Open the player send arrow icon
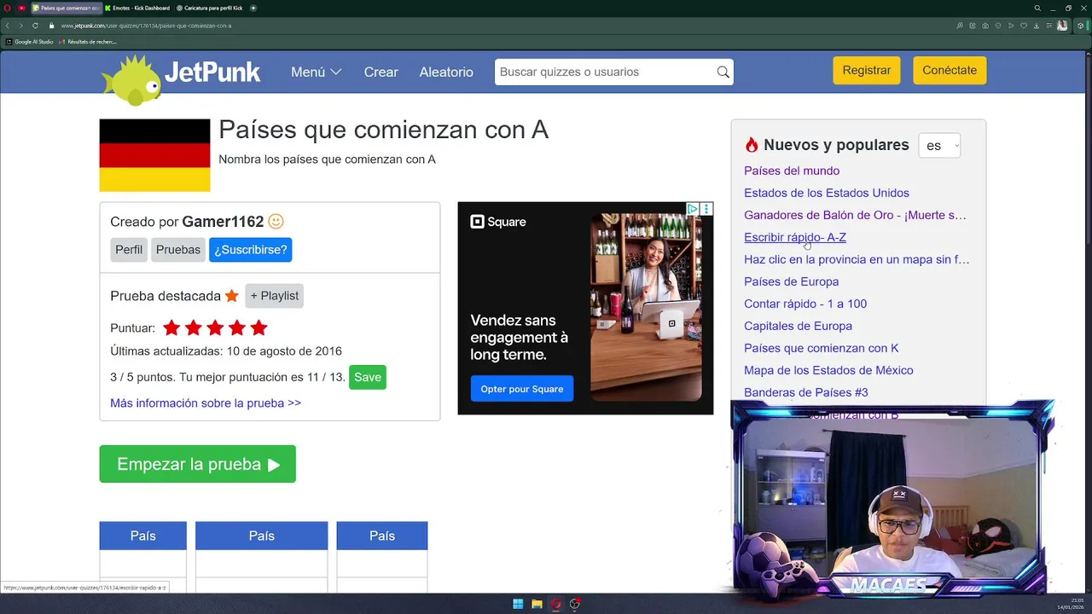Screen dimensions: 1092x614 tap(1011, 26)
